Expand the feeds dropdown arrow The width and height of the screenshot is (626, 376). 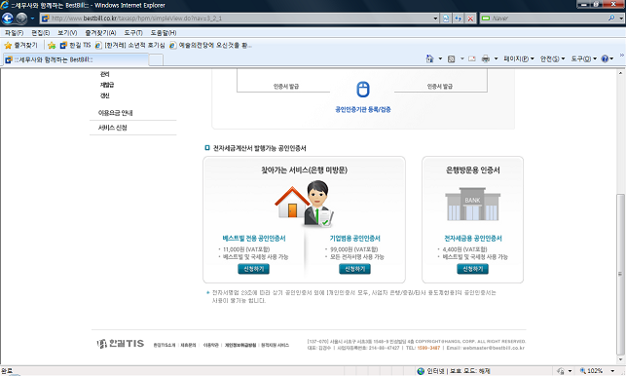click(x=462, y=58)
